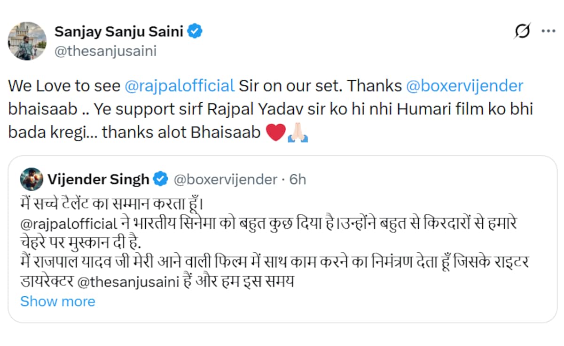Expand the quoted tweet with Show more

57,301
